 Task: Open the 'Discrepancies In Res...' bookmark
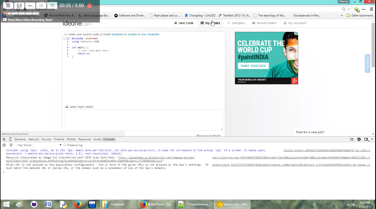point(307,16)
